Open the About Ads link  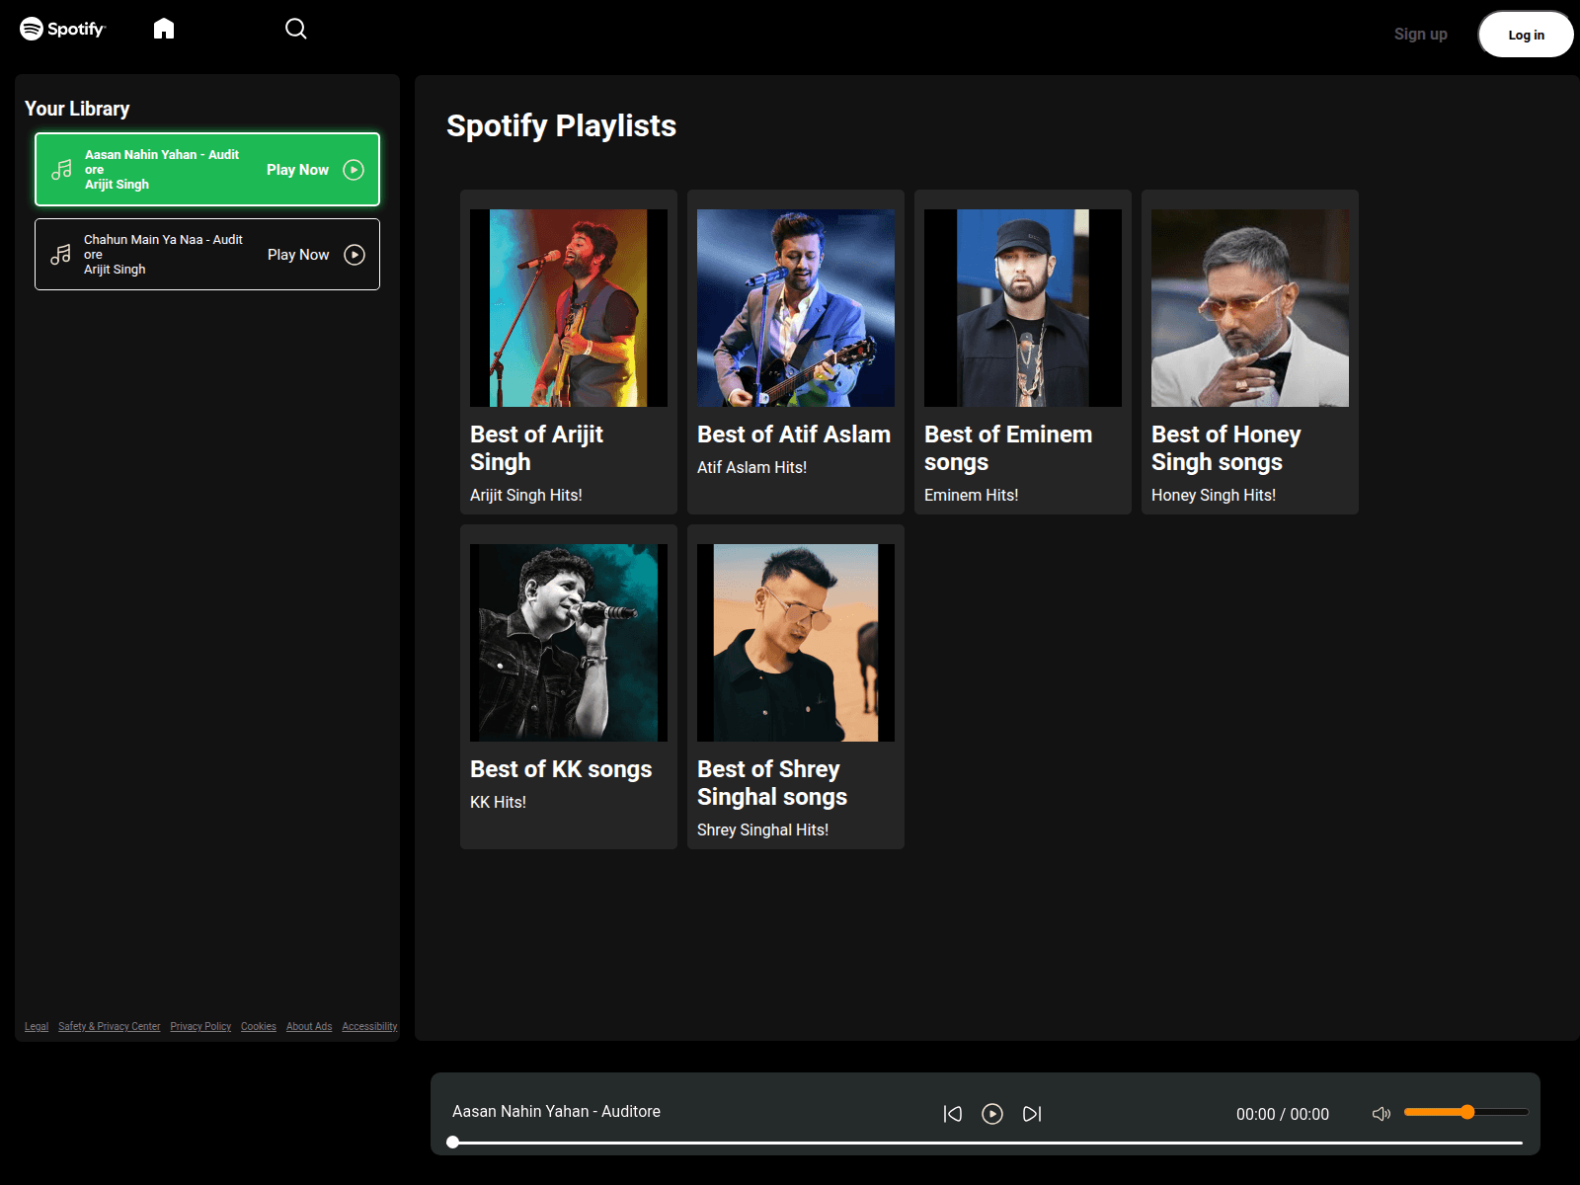309,1027
